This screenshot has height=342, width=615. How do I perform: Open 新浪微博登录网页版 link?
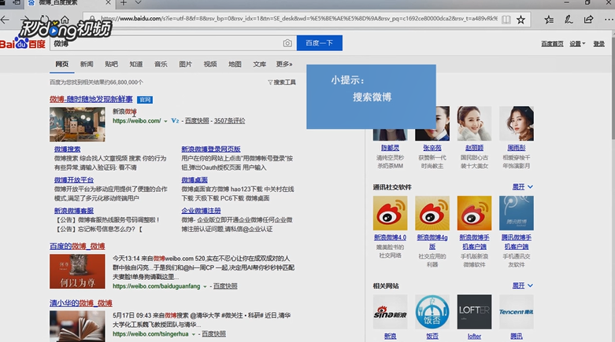click(210, 149)
